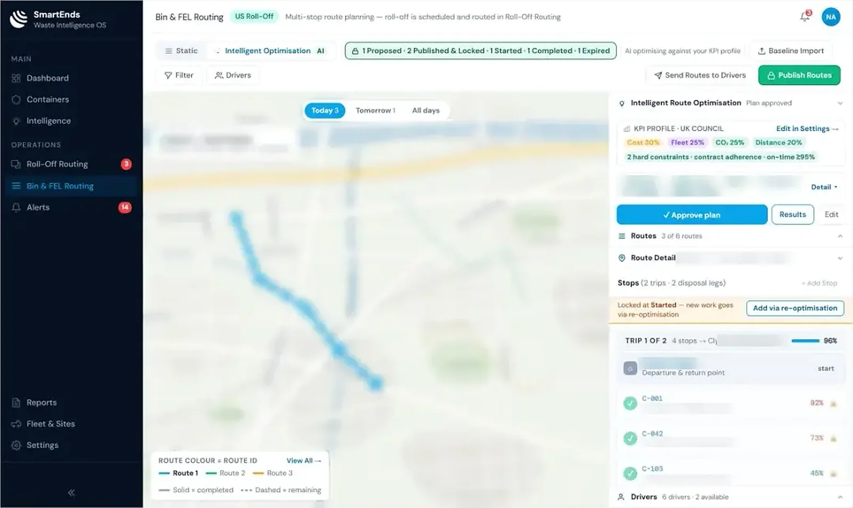Expand the Route Detail chevron
This screenshot has width=853, height=508.
click(x=840, y=258)
